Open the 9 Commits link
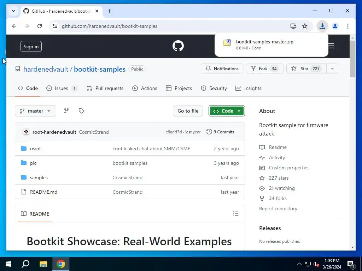 point(221,132)
